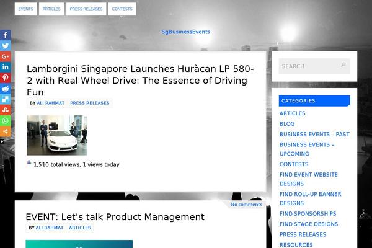Collapse the social share sidebar arrow
Viewport: 372px width, 248px height.
(2, 141)
